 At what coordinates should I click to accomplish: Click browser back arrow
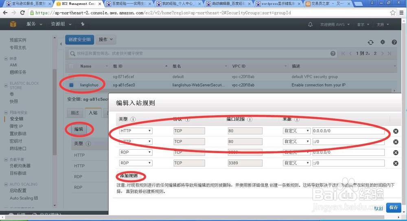[5, 13]
